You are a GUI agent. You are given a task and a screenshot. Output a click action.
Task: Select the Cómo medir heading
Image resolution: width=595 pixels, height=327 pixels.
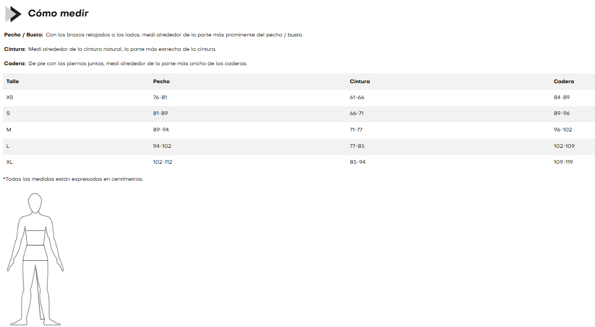click(58, 13)
